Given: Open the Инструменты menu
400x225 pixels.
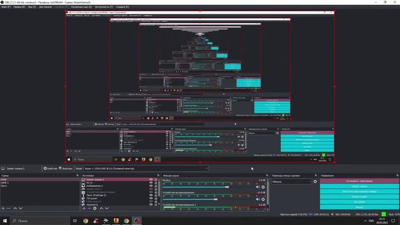Looking at the screenshot, I should [104, 7].
